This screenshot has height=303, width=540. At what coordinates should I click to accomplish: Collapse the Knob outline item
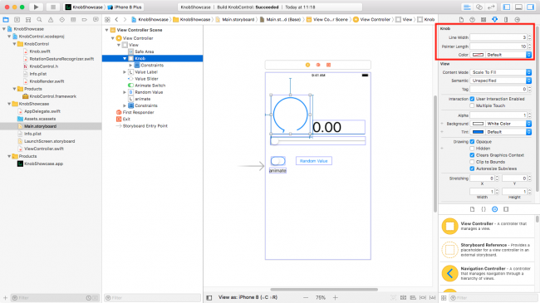point(125,59)
